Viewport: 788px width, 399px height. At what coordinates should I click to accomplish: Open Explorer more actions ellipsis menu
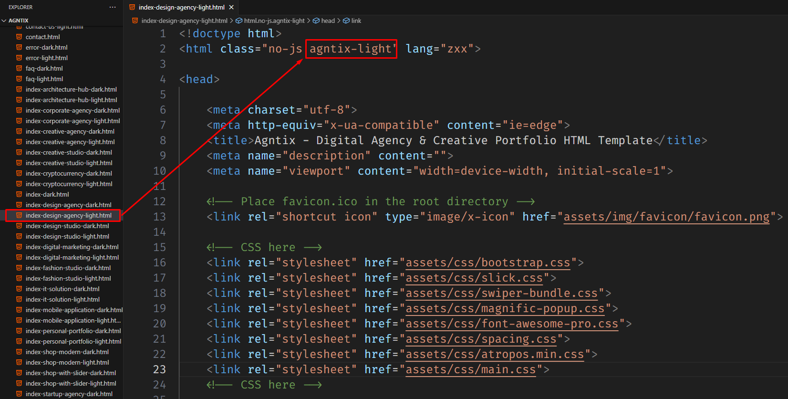click(113, 7)
